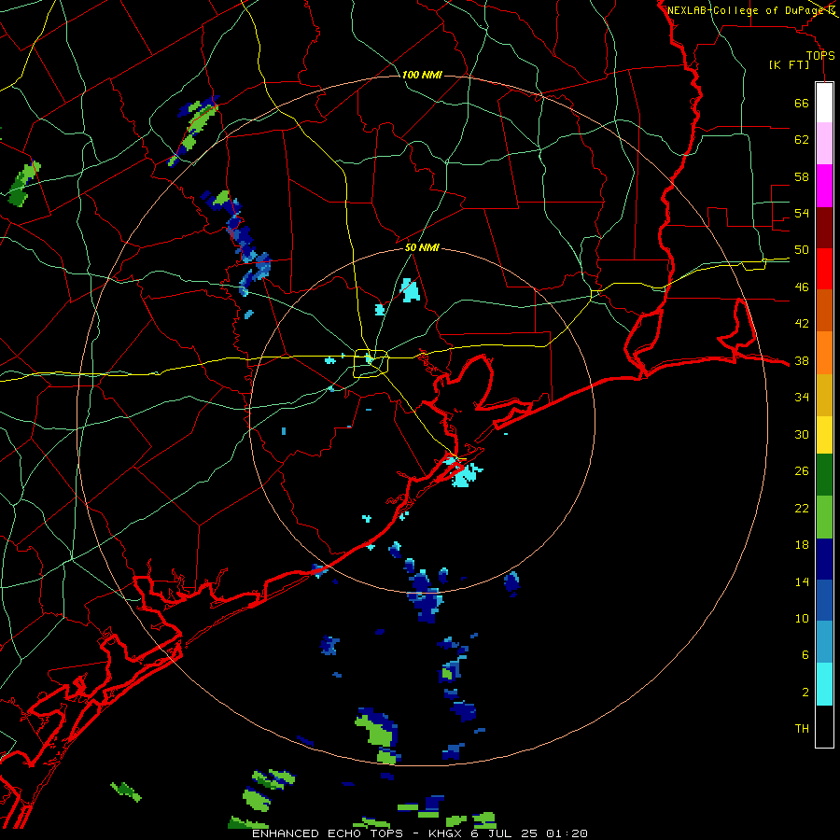This screenshot has width=840, height=840.
Task: Click the 66 legend value
Action: pos(802,104)
